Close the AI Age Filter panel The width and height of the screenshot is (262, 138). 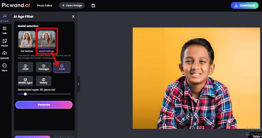73,16
